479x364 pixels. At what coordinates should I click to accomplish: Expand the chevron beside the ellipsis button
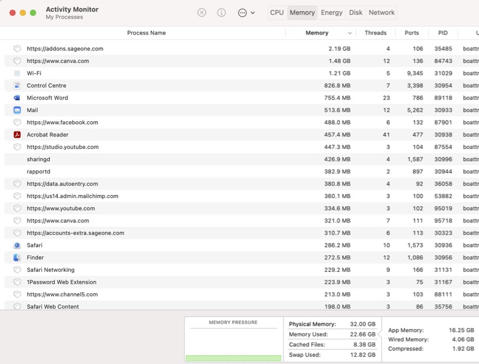(x=253, y=13)
